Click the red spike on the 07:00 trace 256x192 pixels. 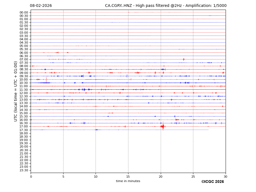[183, 59]
